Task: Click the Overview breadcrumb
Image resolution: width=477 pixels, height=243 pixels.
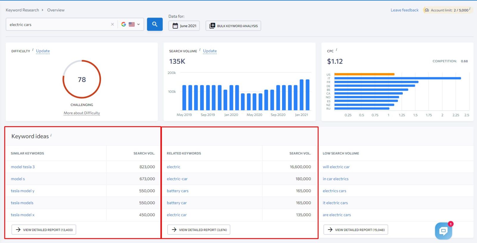Action: pyautogui.click(x=56, y=10)
